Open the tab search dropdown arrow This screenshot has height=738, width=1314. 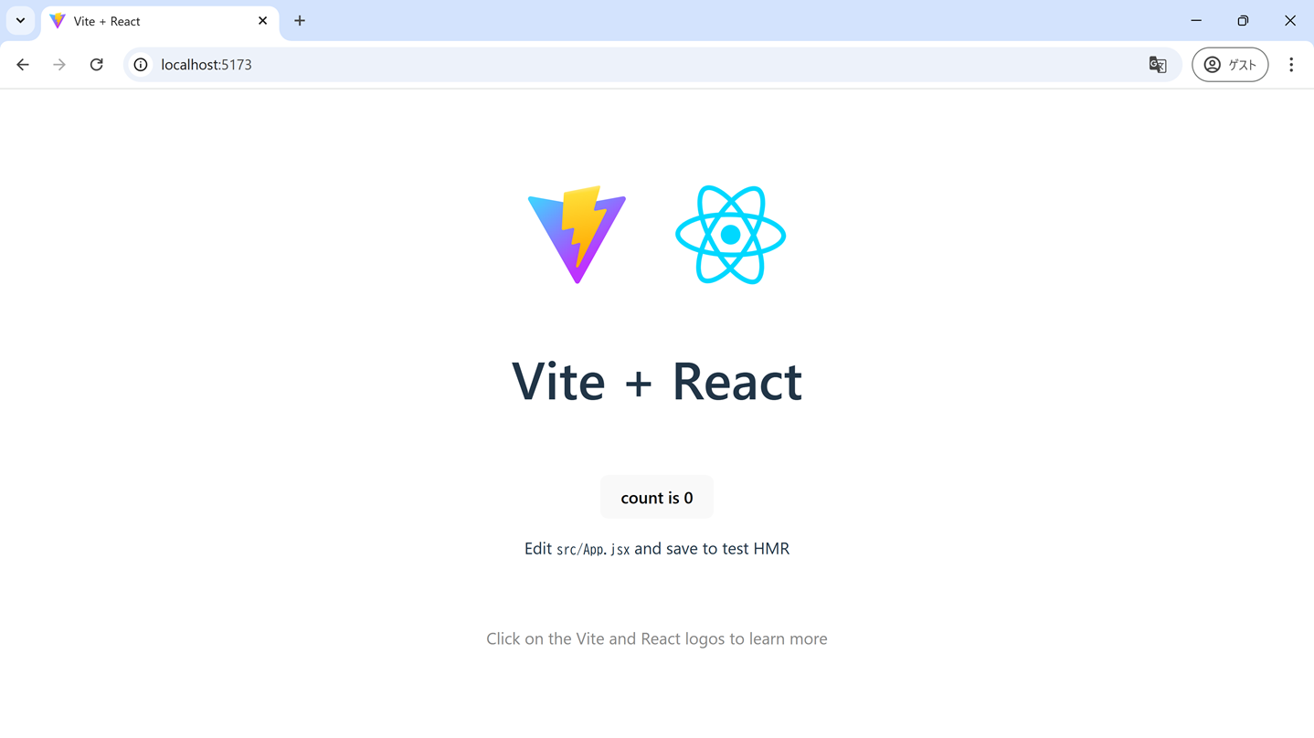[20, 20]
